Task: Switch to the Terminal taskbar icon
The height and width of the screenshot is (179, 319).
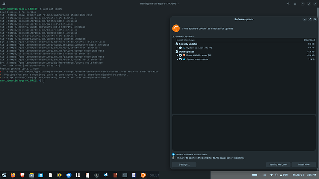Action: (x=124, y=175)
